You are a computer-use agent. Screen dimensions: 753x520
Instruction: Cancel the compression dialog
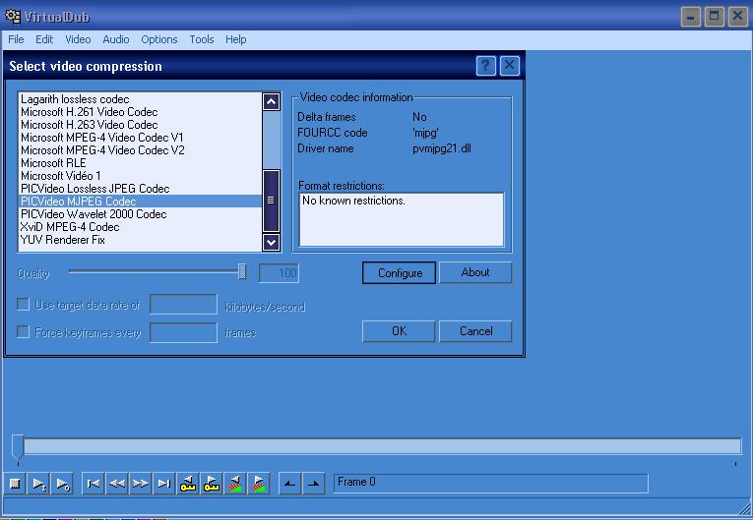click(x=475, y=331)
